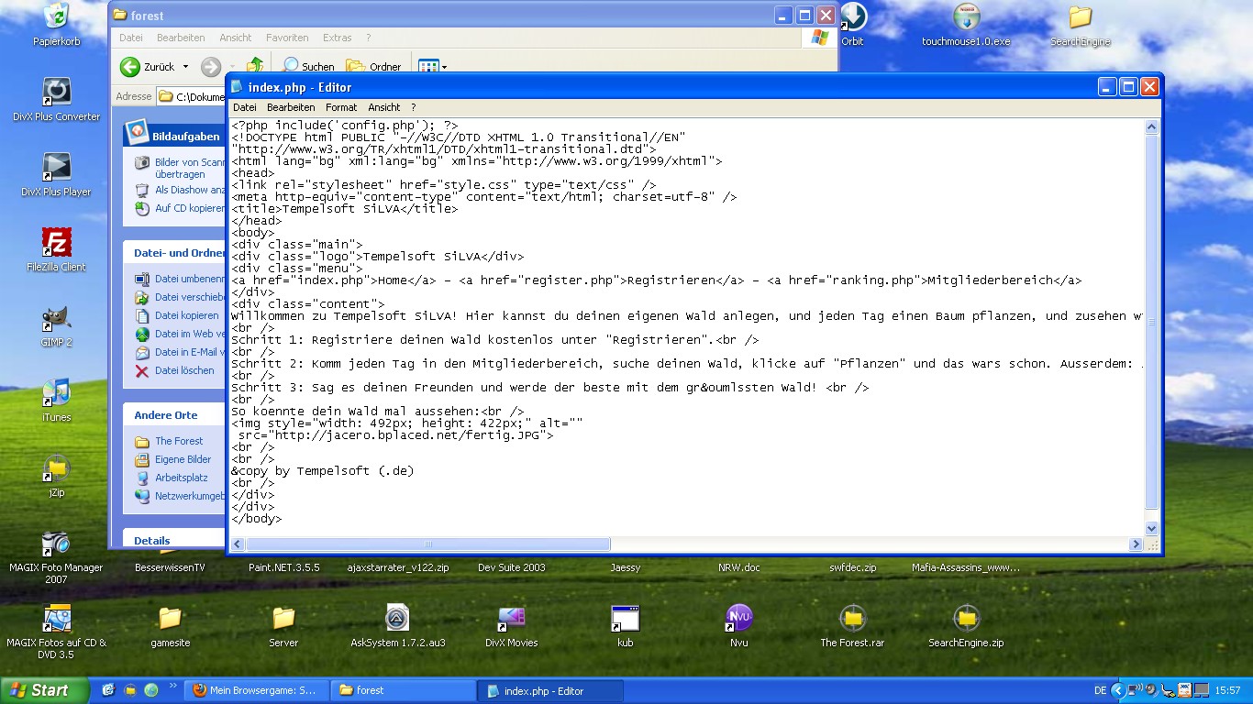Click the editor's horizontal scrollbar thumb
The height and width of the screenshot is (704, 1253).
point(421,544)
